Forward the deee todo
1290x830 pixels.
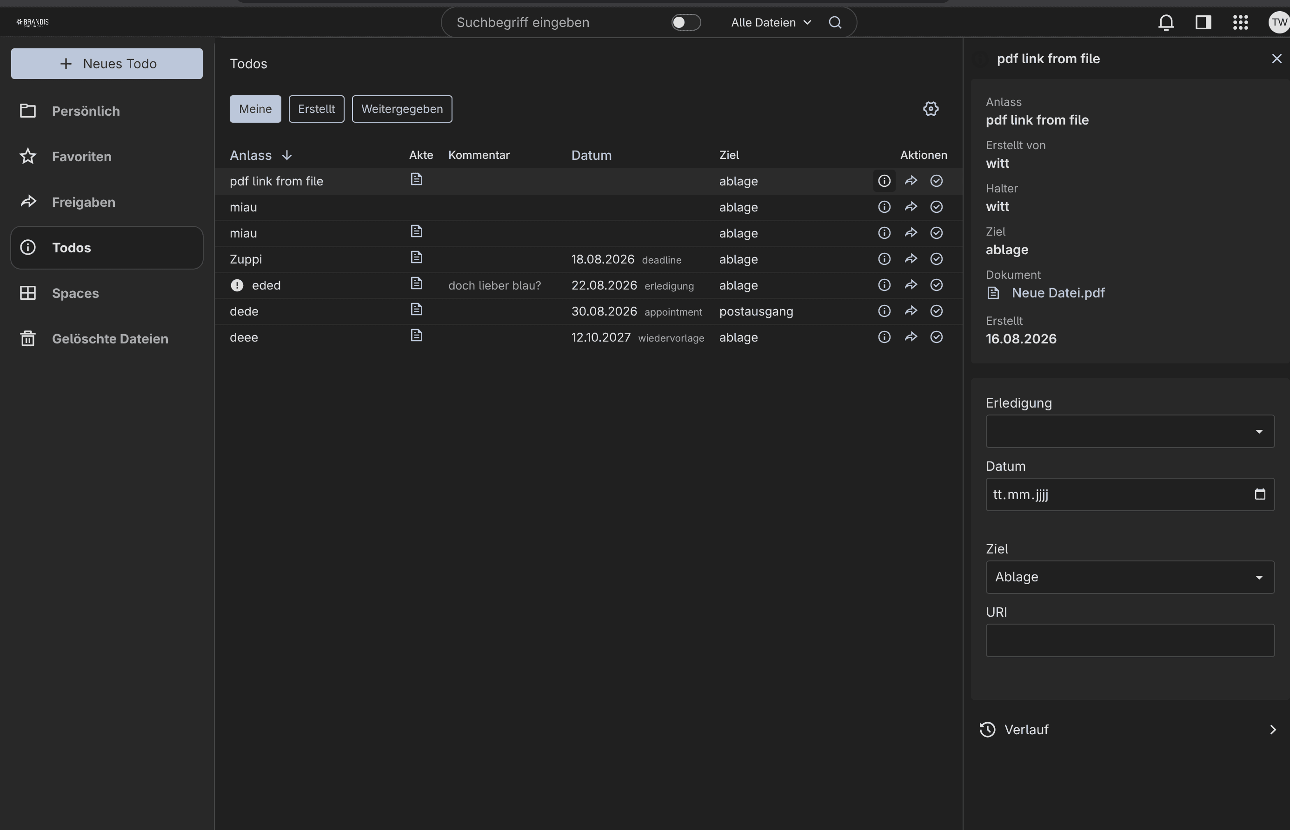point(911,337)
